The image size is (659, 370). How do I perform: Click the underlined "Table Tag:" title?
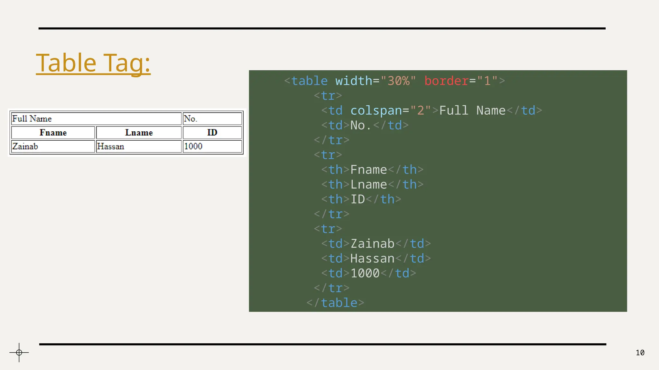(x=93, y=63)
